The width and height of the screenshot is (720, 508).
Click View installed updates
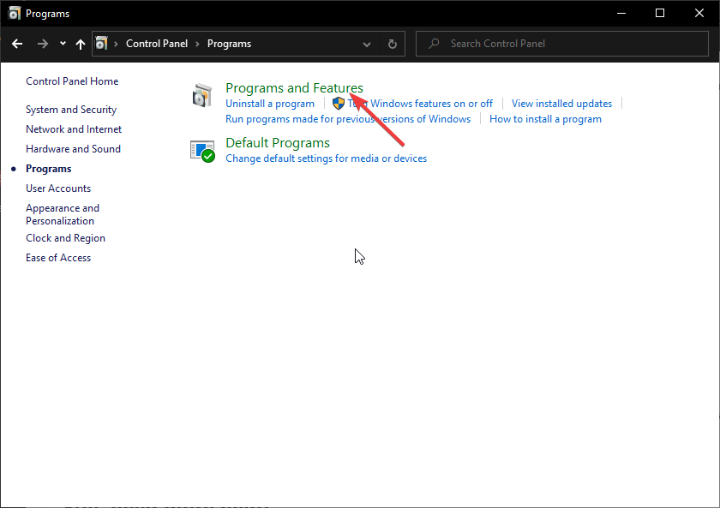[561, 104]
